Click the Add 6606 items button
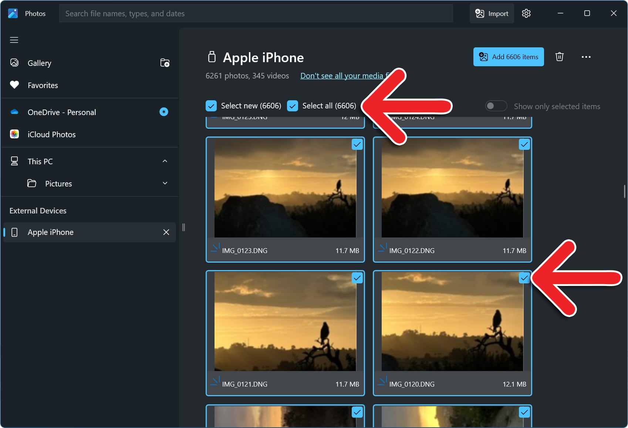 coord(508,57)
